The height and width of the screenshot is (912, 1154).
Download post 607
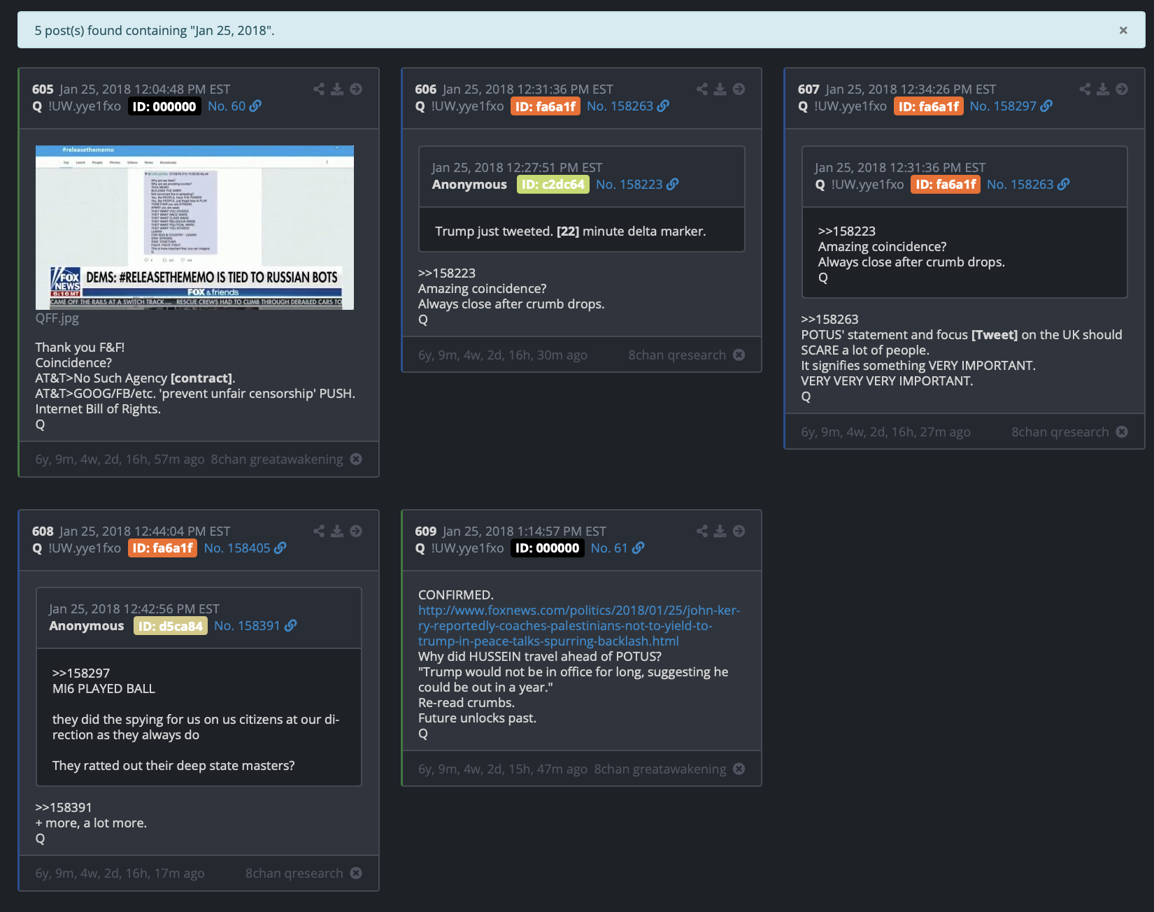(1103, 89)
